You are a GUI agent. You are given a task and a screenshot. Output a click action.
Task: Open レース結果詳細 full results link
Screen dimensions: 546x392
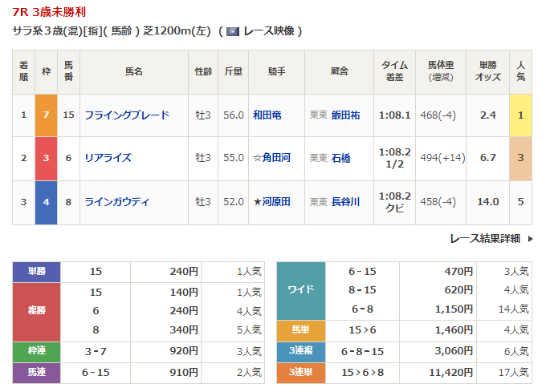pyautogui.click(x=485, y=238)
